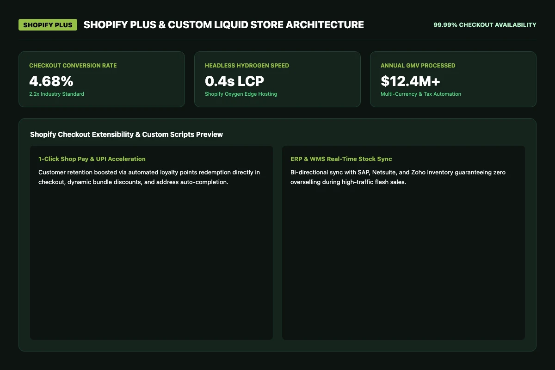
Task: Select the page title 'Shopify Plus & Custom Liquid Store Architecture'
Action: pyautogui.click(x=224, y=25)
